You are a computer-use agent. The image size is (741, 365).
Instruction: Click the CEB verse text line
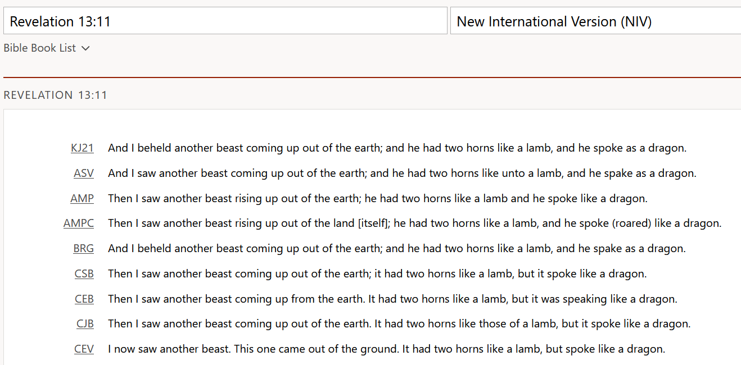click(x=392, y=299)
